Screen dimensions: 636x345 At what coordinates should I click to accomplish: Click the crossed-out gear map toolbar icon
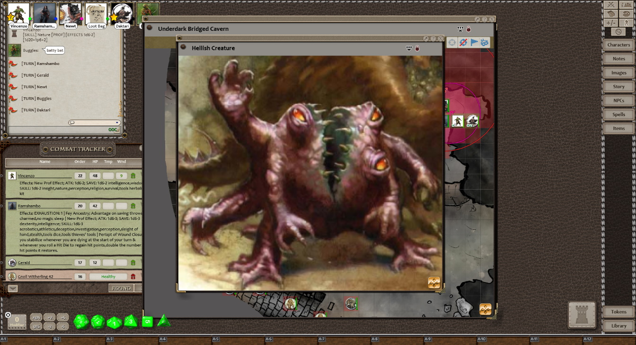463,43
